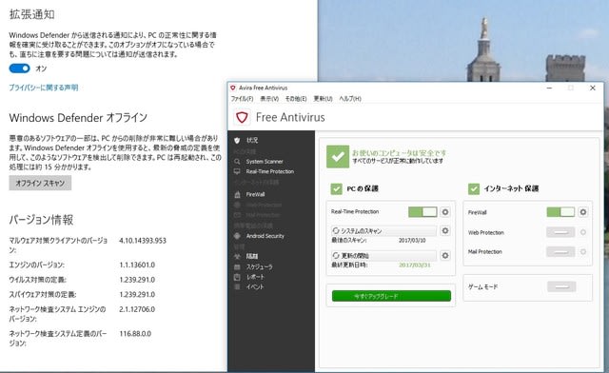Click the green check beside インターネット 保護

pyautogui.click(x=474, y=188)
